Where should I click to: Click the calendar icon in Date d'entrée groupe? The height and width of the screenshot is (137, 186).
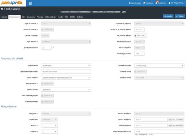[x=42, y=96]
